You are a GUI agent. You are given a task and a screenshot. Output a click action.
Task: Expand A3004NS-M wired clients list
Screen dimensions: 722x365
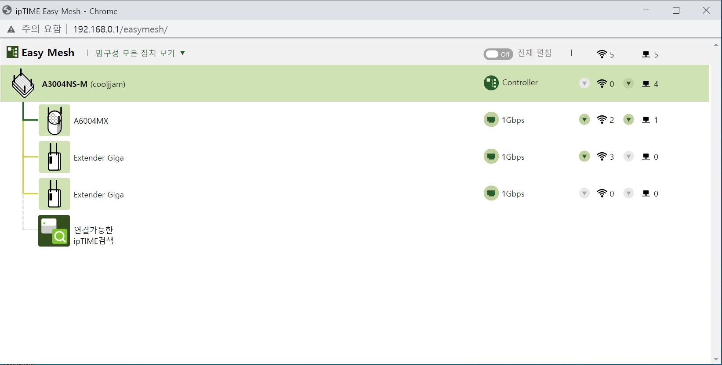click(628, 83)
